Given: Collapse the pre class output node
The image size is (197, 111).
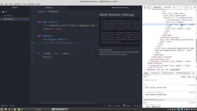Looking at the screenshot, I should tap(166, 22).
